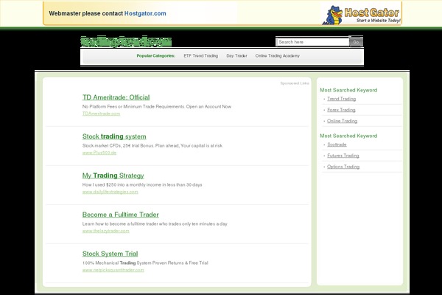Open the Hostgator.com link
442x295 pixels.
coord(145,13)
